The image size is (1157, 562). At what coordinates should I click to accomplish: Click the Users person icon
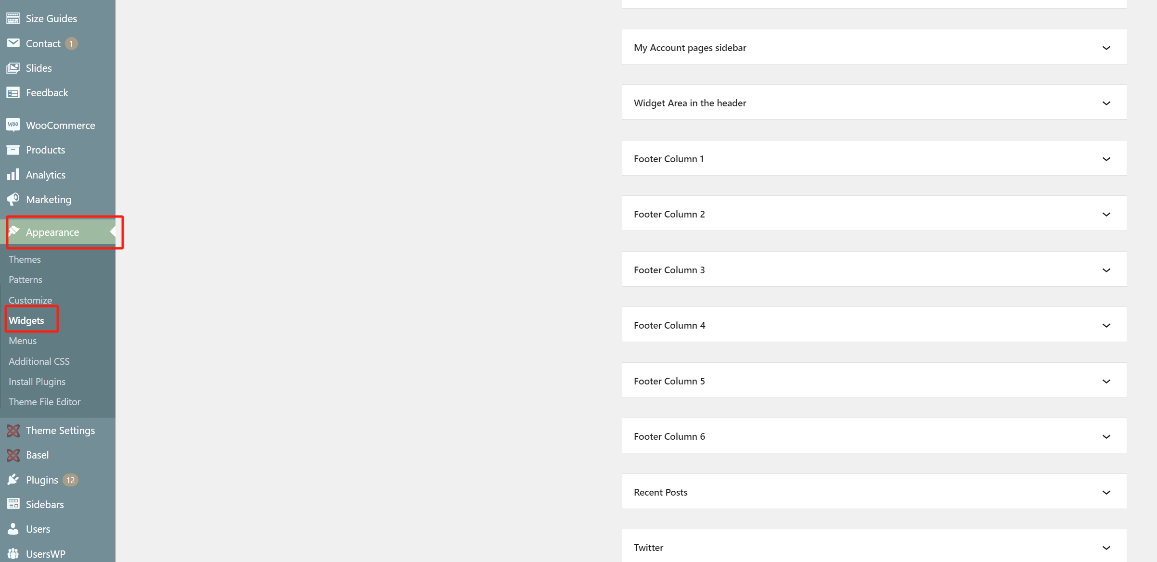point(13,529)
